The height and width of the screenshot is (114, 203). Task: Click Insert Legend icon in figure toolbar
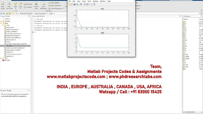coord(87,4)
